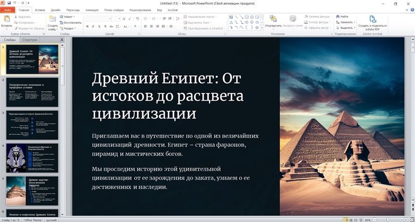Screen dimensions: 415x222
Task: Select the triangle shape in shapes gallery
Action: click(x=231, y=22)
